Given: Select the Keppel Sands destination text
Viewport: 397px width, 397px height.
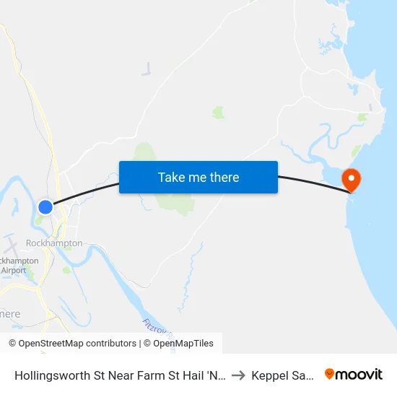Looking at the screenshot, I should point(282,375).
